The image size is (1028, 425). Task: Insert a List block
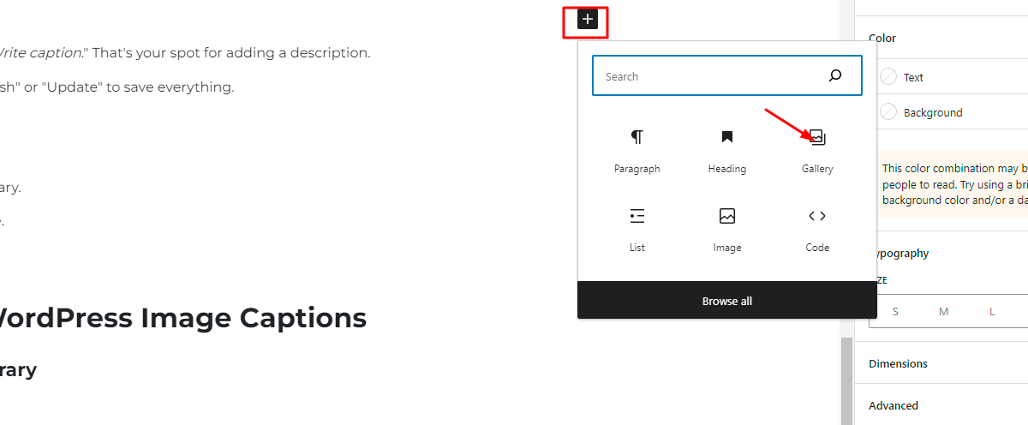click(637, 230)
